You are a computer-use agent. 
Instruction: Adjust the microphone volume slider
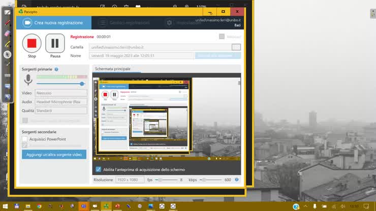tap(82, 84)
